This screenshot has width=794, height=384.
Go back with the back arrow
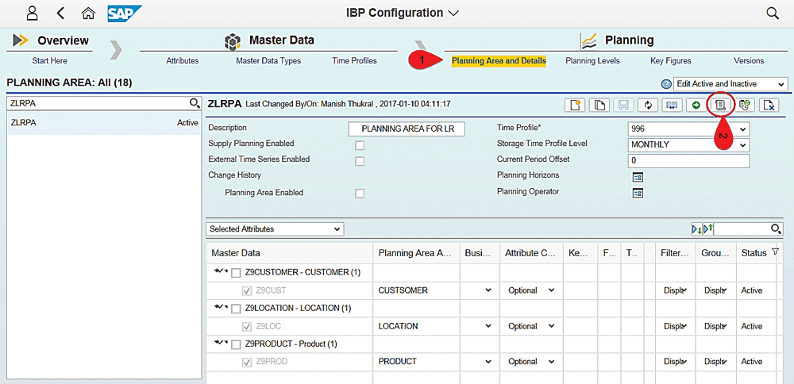(60, 13)
